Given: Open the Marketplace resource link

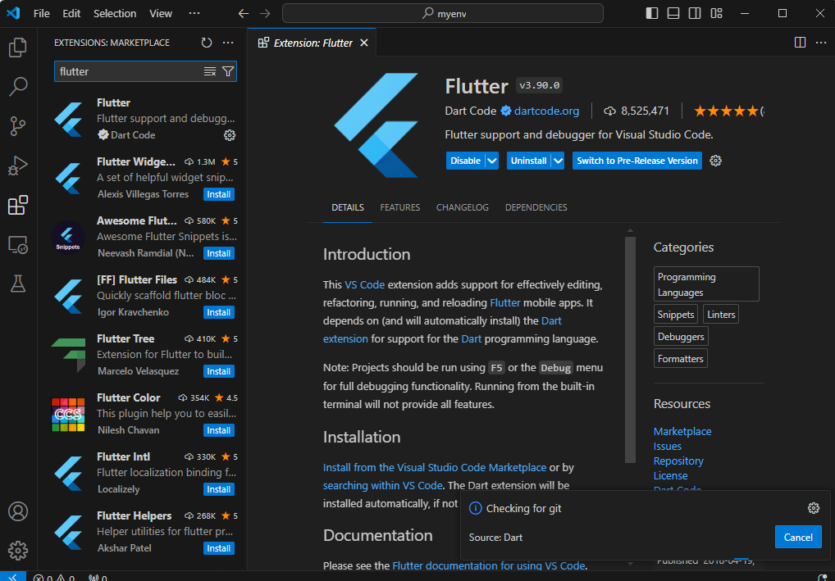Looking at the screenshot, I should pos(682,432).
